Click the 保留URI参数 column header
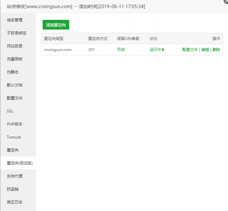The width and height of the screenshot is (228, 211). [x=128, y=39]
